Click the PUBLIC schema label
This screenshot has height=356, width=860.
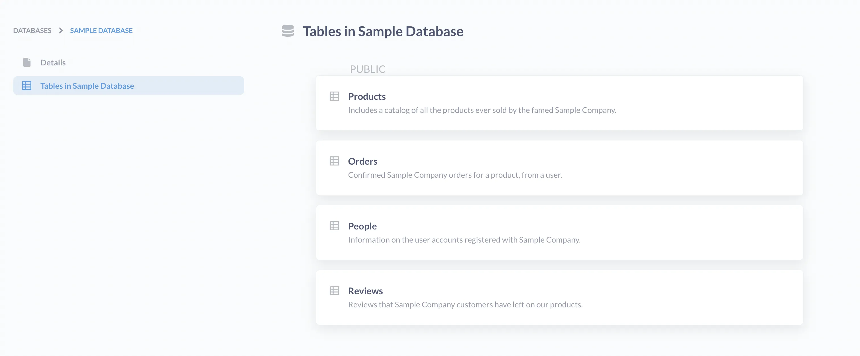368,69
